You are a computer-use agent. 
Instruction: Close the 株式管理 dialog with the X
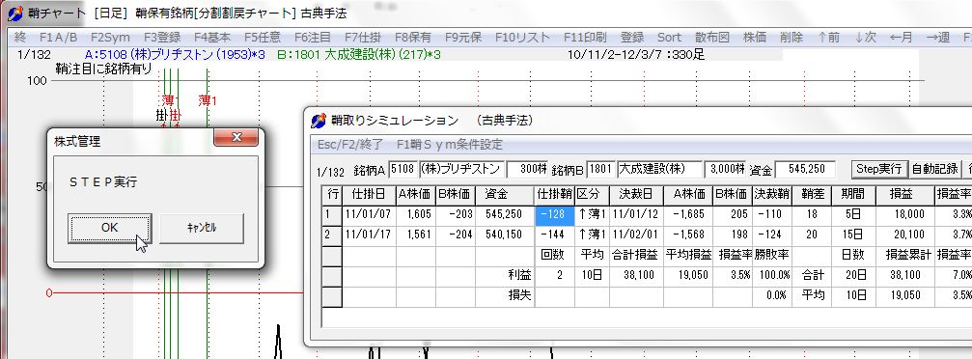(236, 137)
